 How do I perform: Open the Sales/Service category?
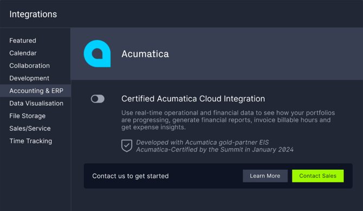tap(30, 128)
